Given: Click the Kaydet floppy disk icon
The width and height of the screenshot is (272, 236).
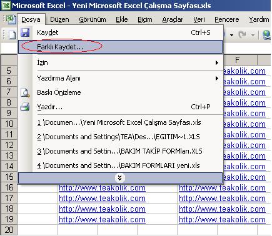Looking at the screenshot, I should tap(25, 32).
